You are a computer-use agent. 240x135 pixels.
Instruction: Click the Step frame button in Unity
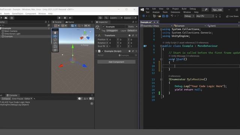[70, 18]
